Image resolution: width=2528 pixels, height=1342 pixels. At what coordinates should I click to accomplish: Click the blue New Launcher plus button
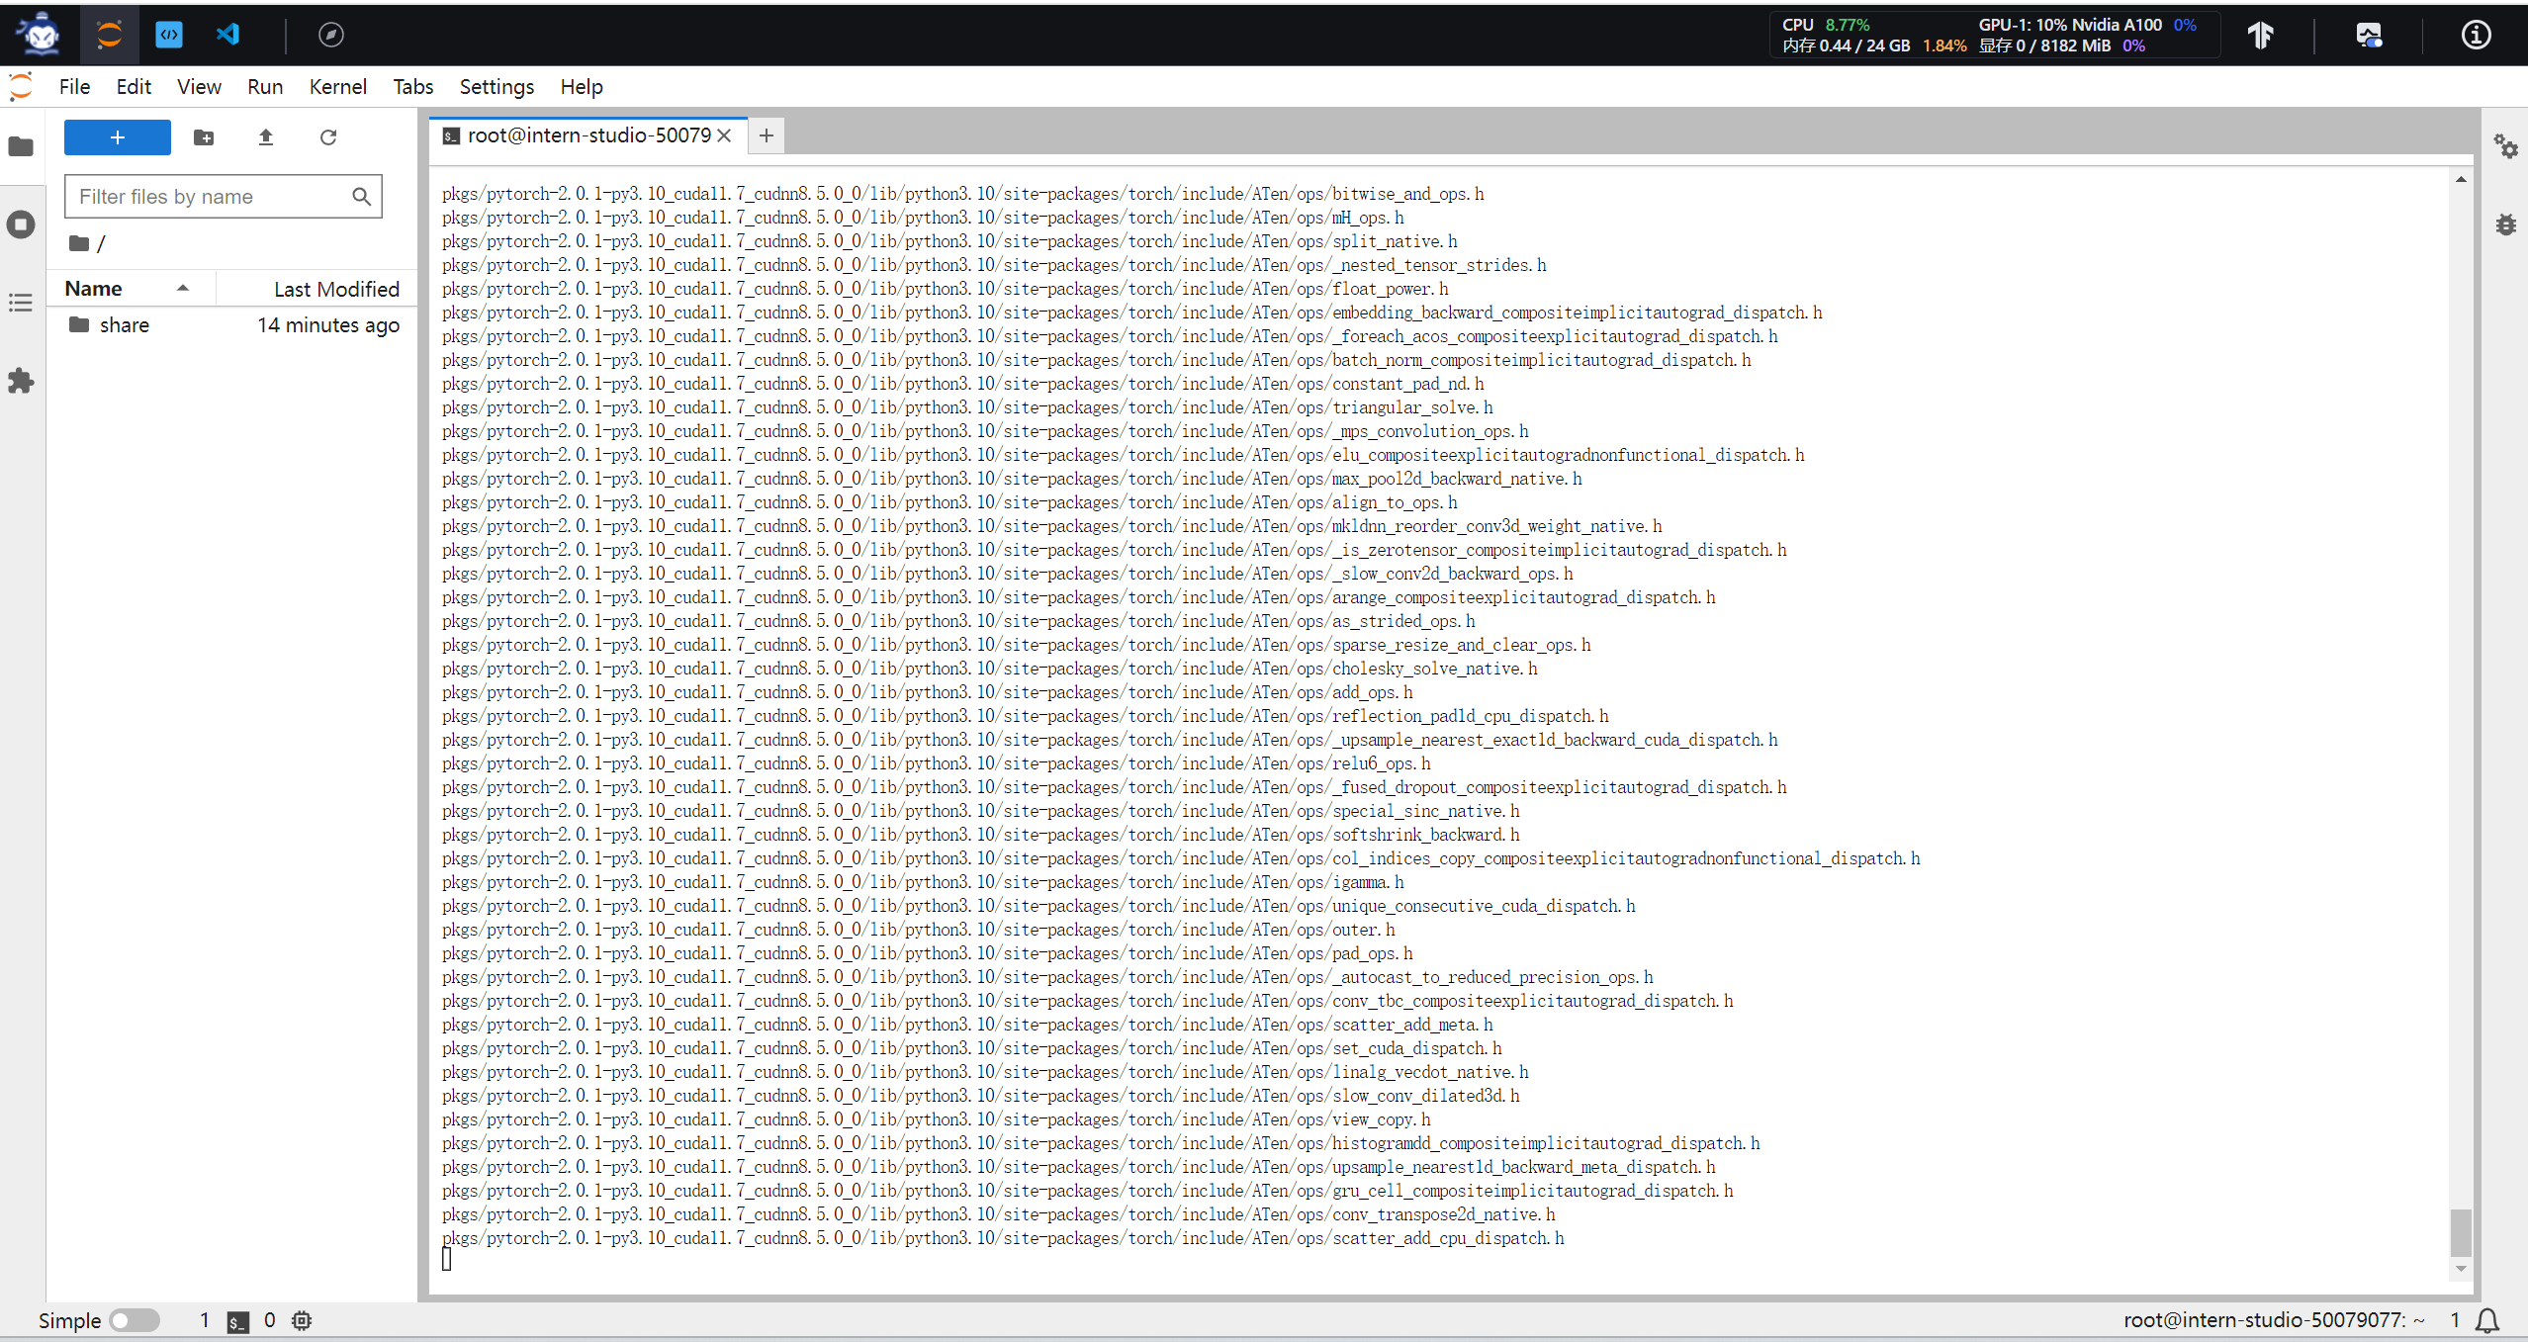click(118, 137)
